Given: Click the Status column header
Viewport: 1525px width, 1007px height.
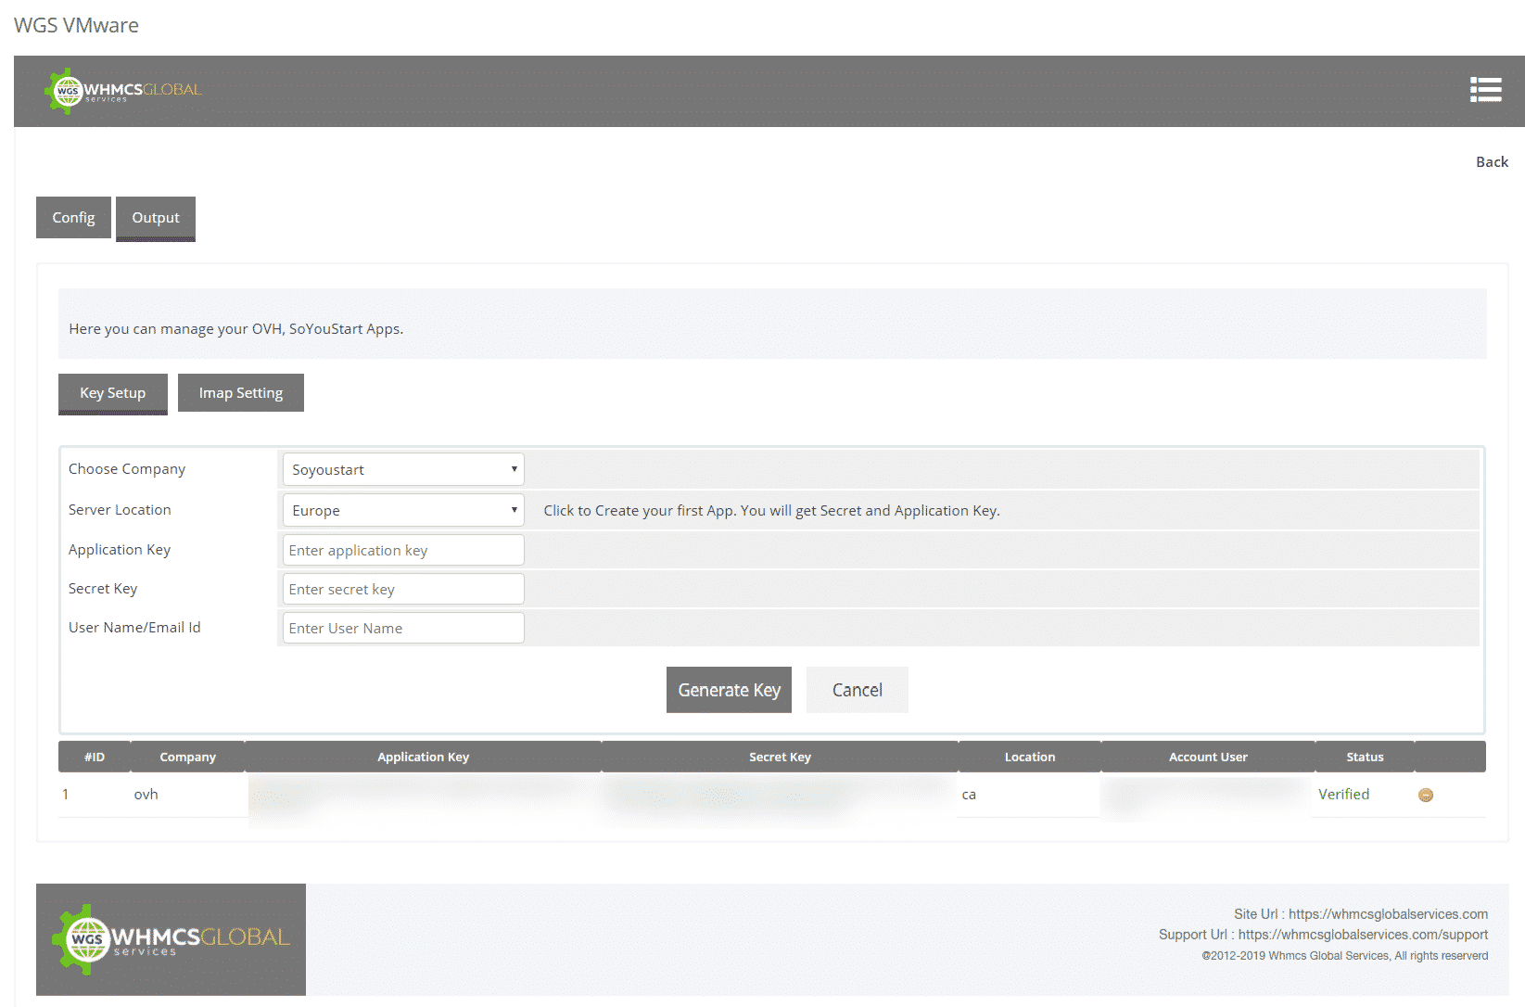Looking at the screenshot, I should (1364, 757).
